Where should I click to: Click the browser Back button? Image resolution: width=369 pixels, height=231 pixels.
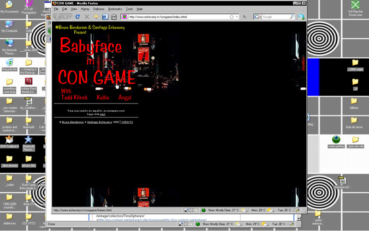[x=59, y=17]
